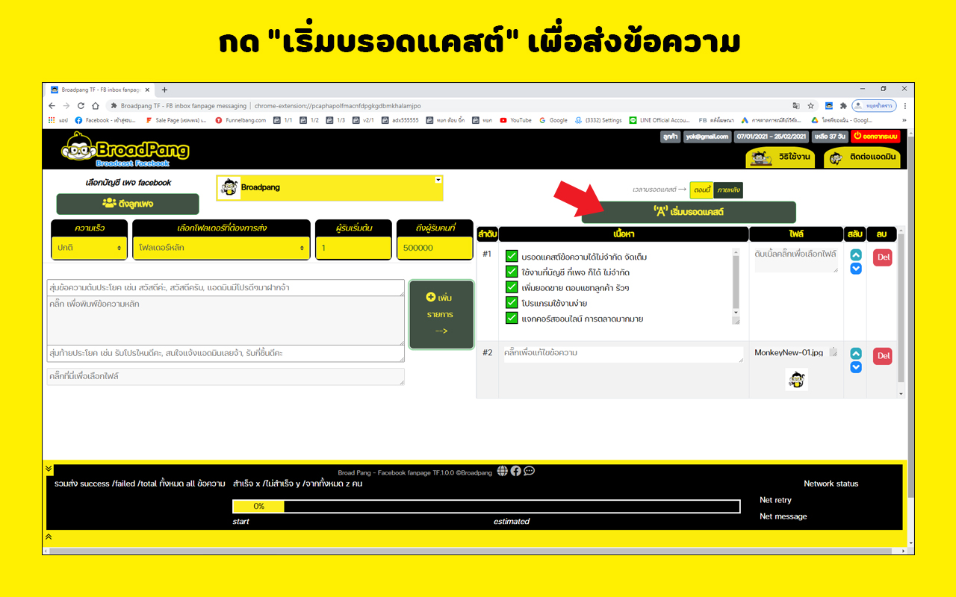Click the translate page icon in address bar
Screen dimensions: 956x597
[796, 106]
